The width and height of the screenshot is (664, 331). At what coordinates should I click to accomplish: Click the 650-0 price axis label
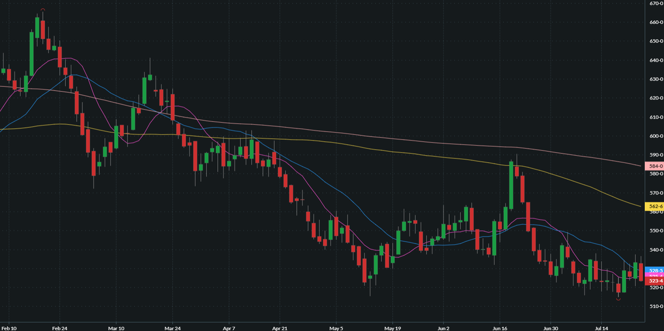(x=656, y=41)
